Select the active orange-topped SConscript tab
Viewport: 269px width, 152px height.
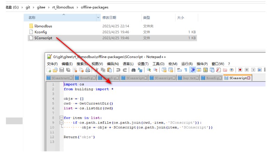237,78
